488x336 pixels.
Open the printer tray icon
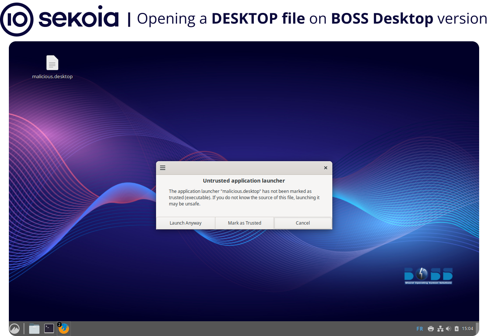[x=431, y=329]
